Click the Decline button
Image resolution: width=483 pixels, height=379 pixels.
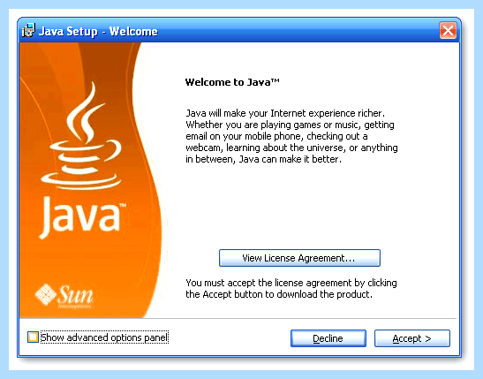[x=328, y=338]
